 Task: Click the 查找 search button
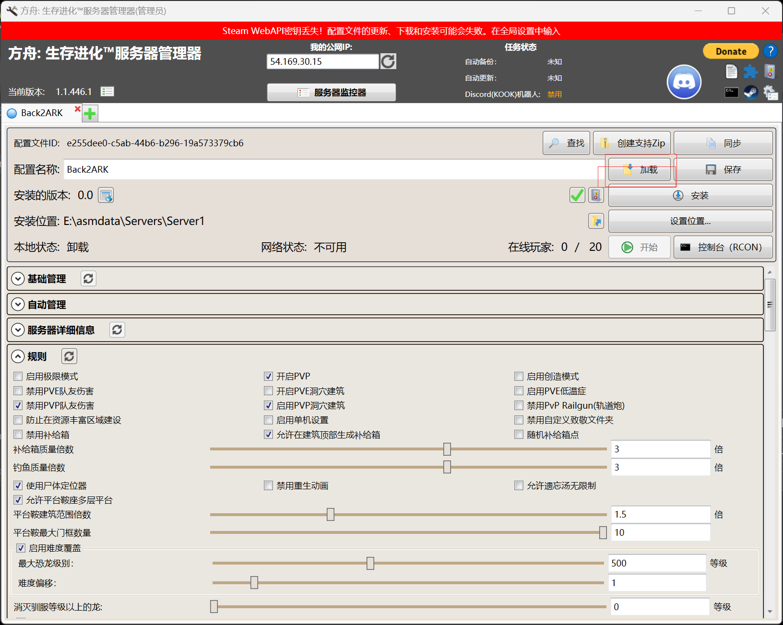tap(566, 143)
